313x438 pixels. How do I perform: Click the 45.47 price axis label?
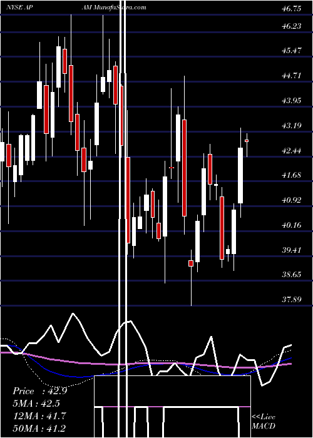coord(292,51)
